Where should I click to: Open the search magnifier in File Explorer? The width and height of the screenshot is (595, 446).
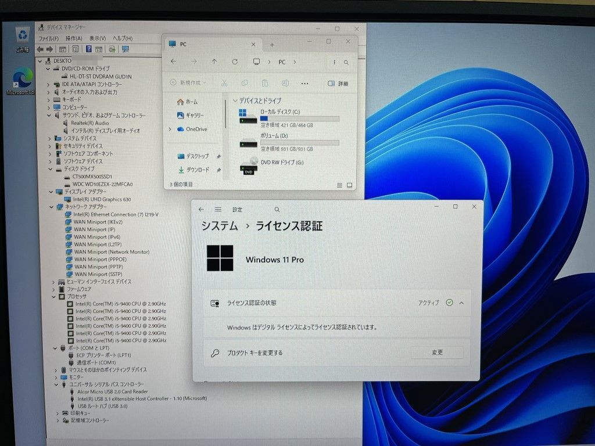coord(346,62)
